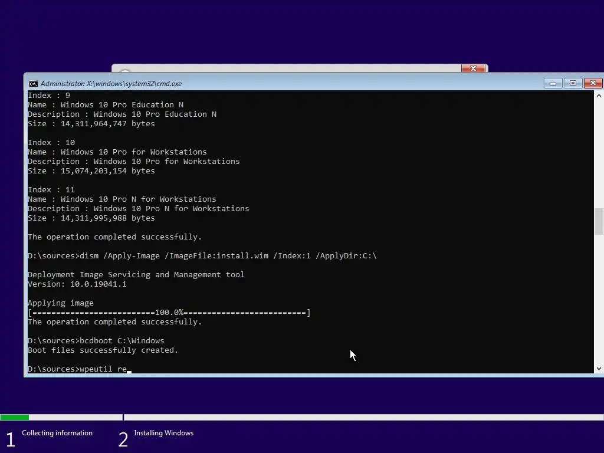This screenshot has width=604, height=453.
Task: Minimize the cmd.exe window
Action: (x=553, y=83)
